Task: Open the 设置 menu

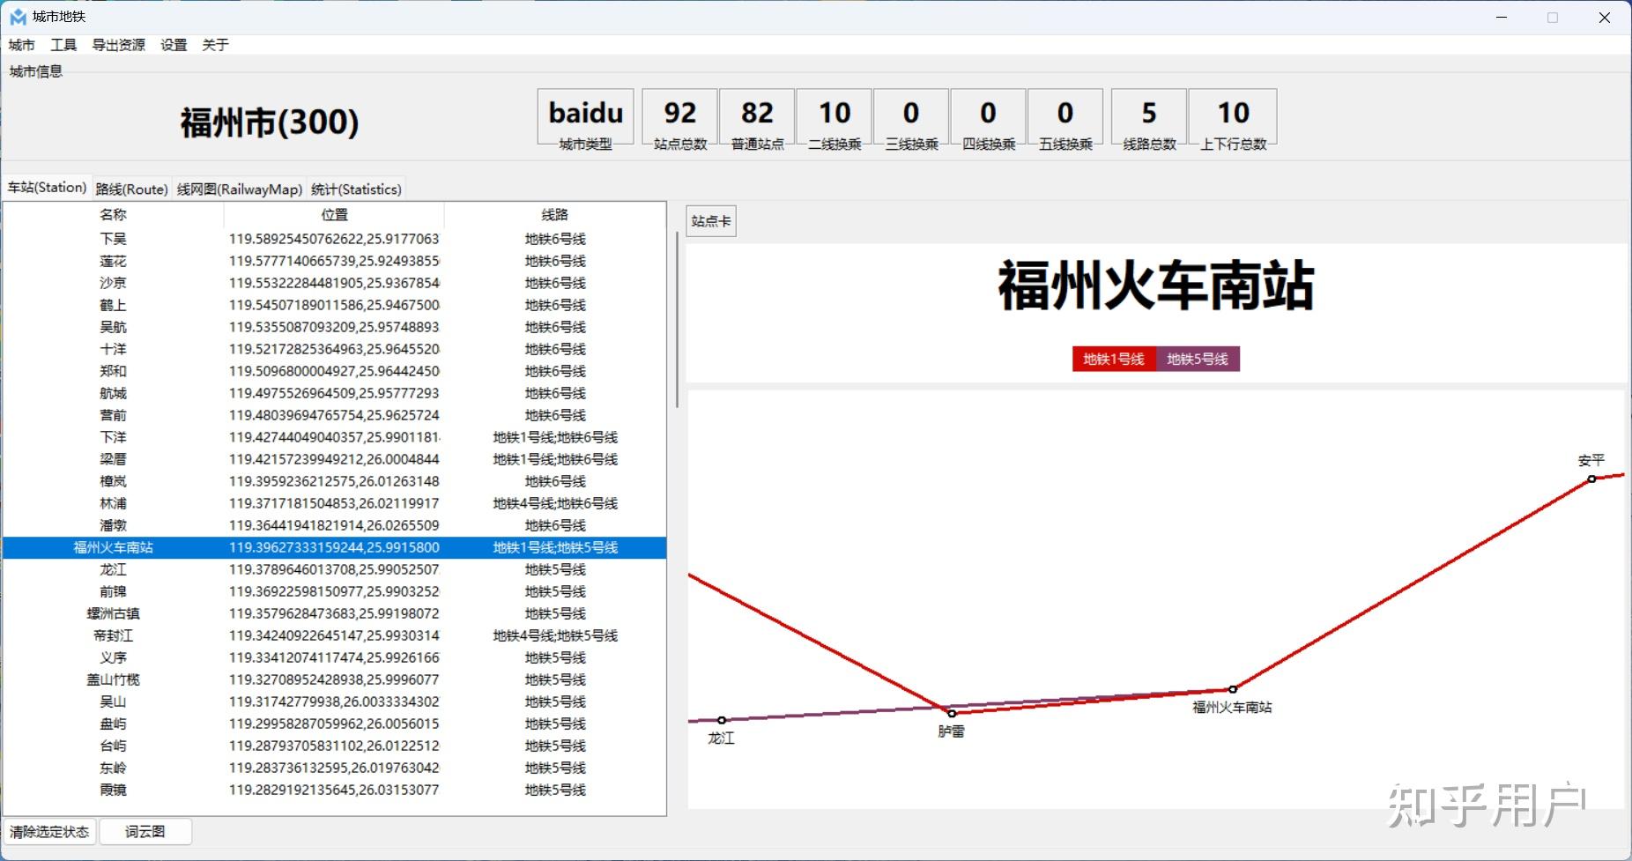Action: [173, 44]
